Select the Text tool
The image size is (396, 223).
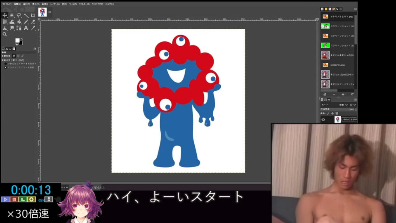[26, 28]
